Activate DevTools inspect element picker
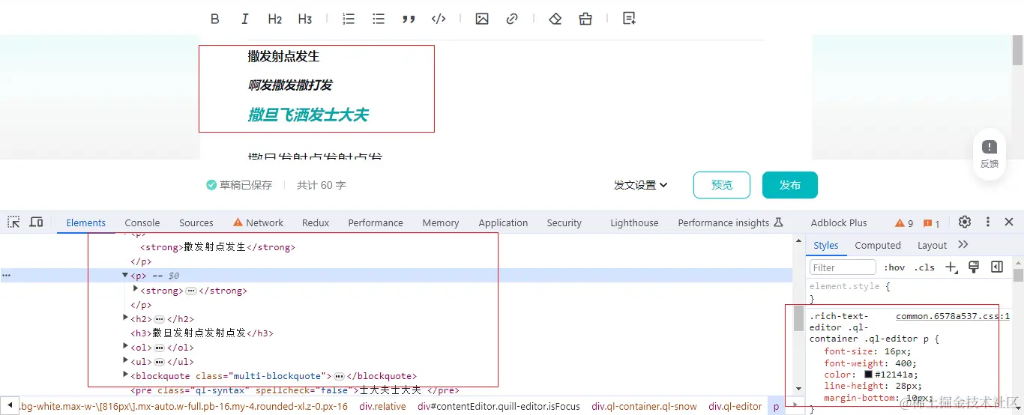The image size is (1024, 415). pyautogui.click(x=13, y=222)
